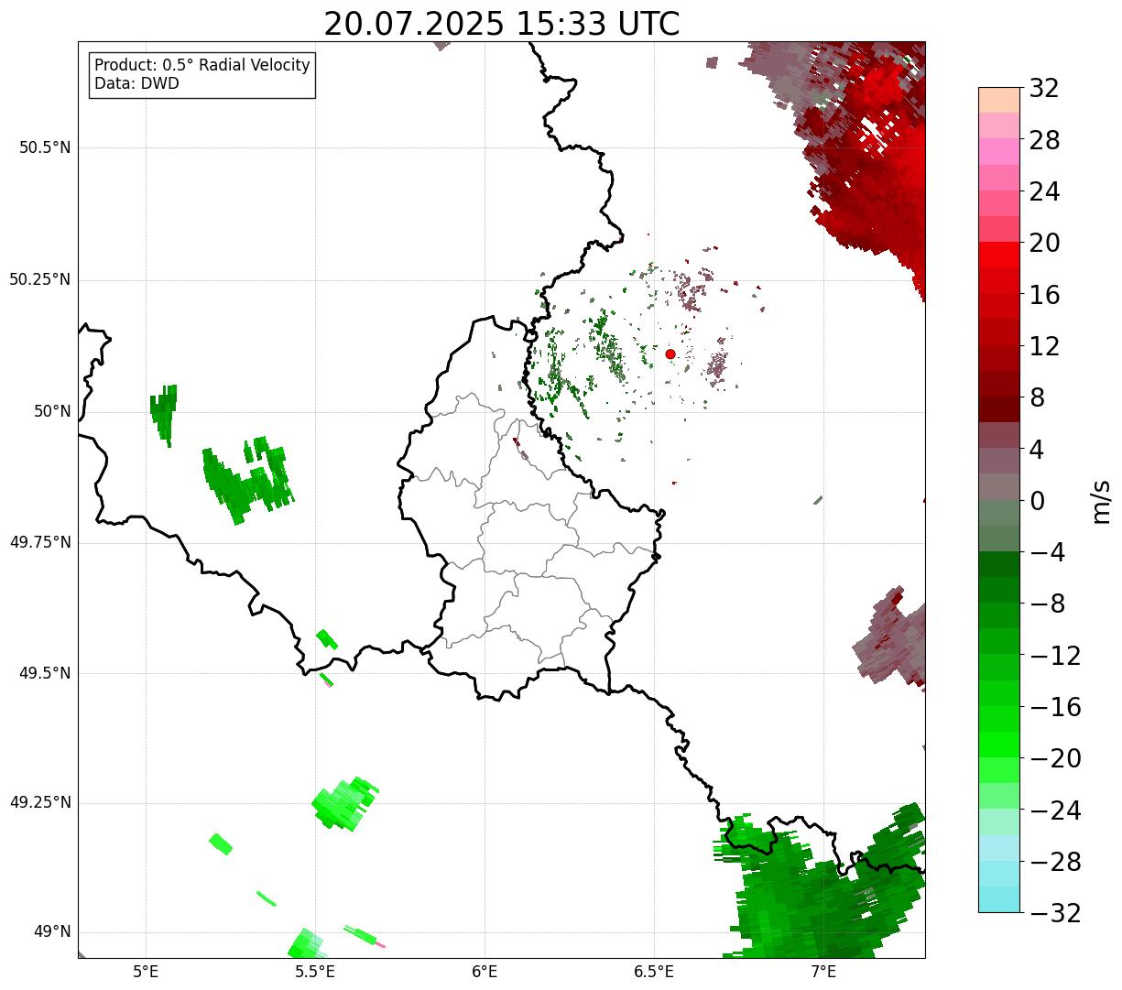Click the colorbar tick label 4
1122x990 pixels.
(1037, 450)
